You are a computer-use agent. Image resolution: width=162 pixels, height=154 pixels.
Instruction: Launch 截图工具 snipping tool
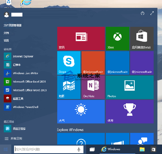point(13,99)
